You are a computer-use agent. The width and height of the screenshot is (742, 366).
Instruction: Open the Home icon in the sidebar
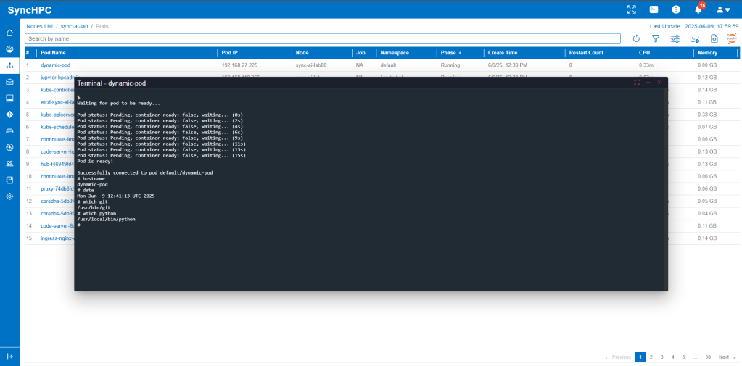9,33
